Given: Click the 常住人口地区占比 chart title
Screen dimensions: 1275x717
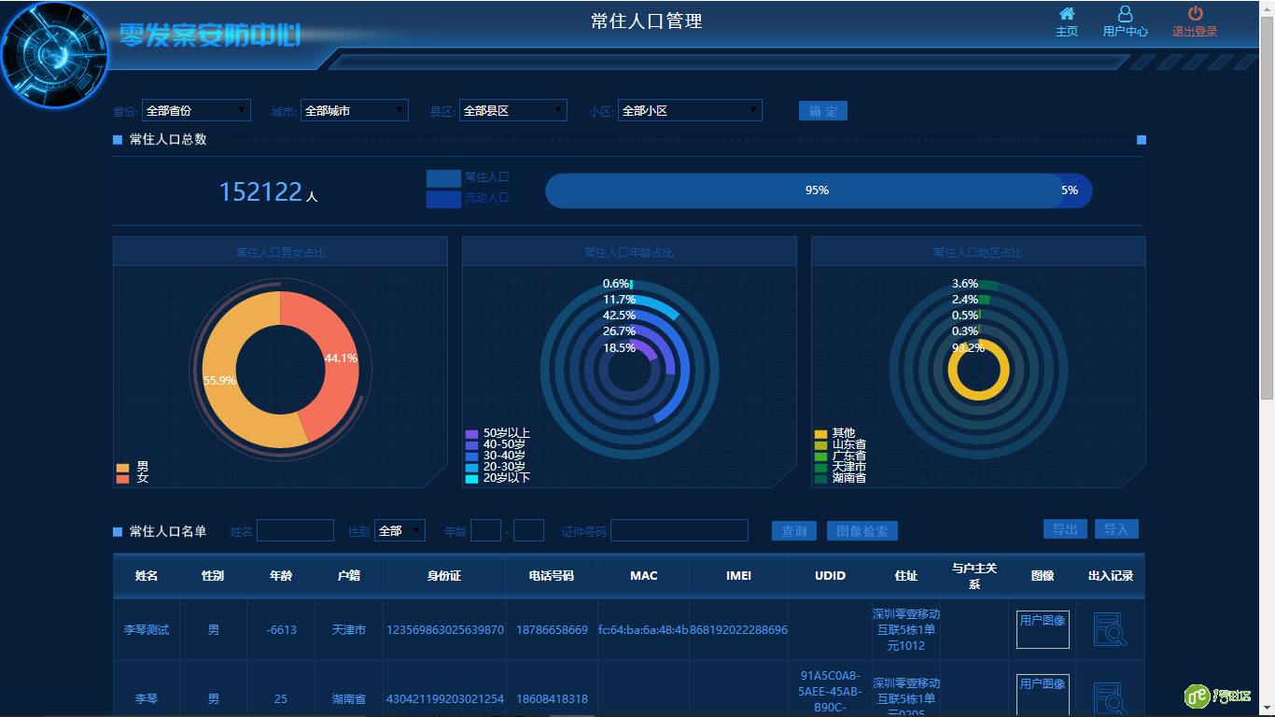Looking at the screenshot, I should click(x=978, y=253).
